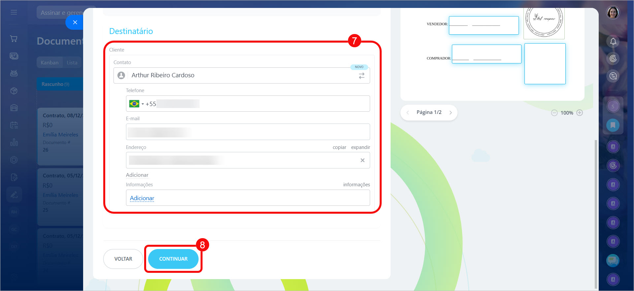Open the target goals sidebar icon
The width and height of the screenshot is (634, 291).
pyautogui.click(x=14, y=160)
